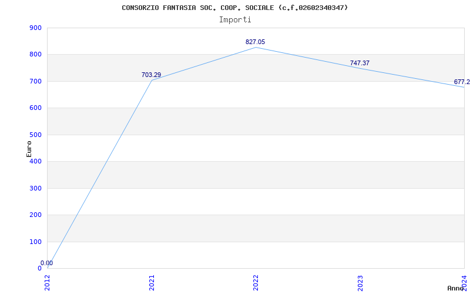Click the Importi subtitle
The image size is (470, 294).
[235, 20]
